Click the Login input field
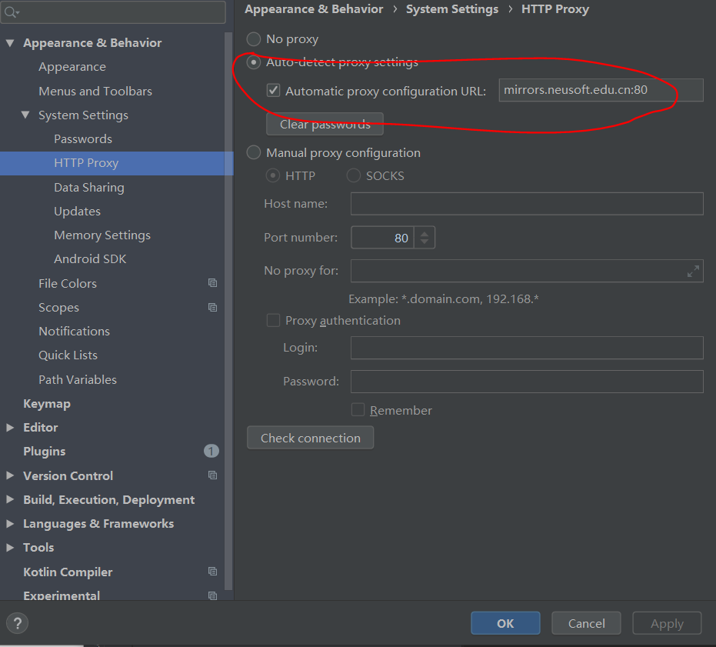 click(527, 348)
